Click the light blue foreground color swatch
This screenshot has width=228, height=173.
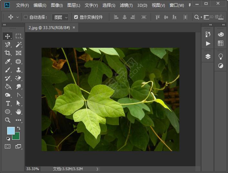[x=11, y=130]
